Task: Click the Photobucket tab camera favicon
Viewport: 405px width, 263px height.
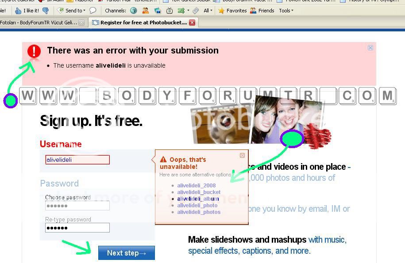Action: tap(95, 23)
